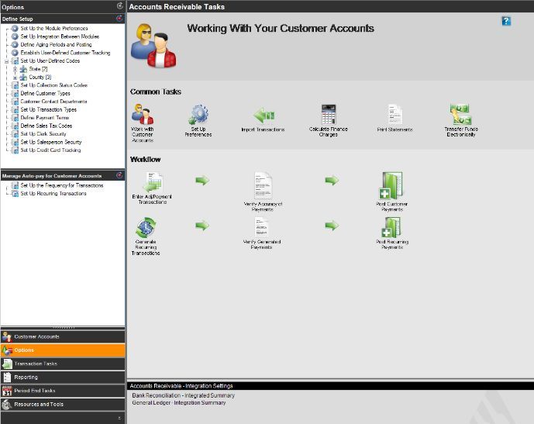Expand the State [2] tree node
Image resolution: width=534 pixels, height=424 pixels.
15,69
